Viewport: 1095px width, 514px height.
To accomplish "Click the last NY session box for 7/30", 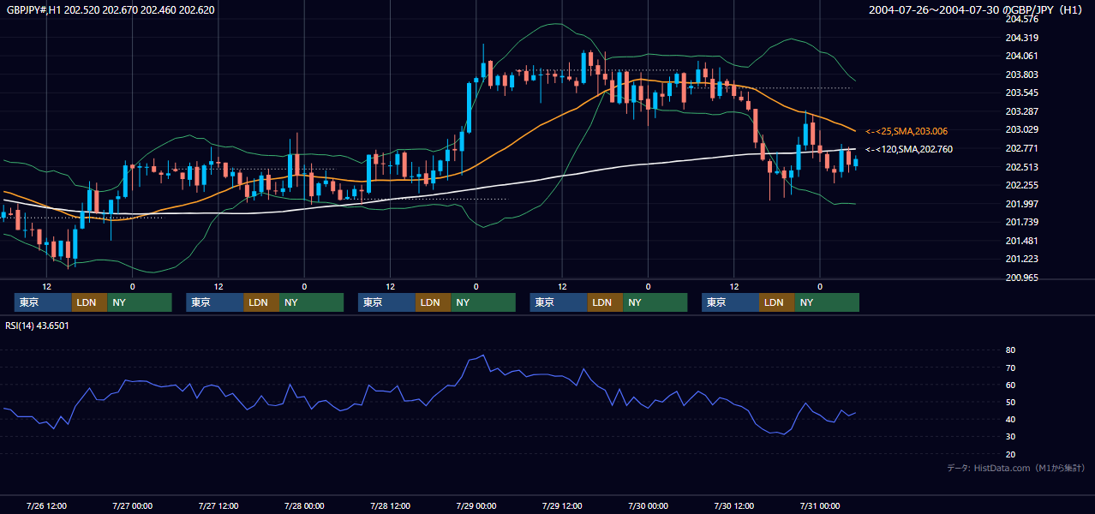I will (826, 302).
